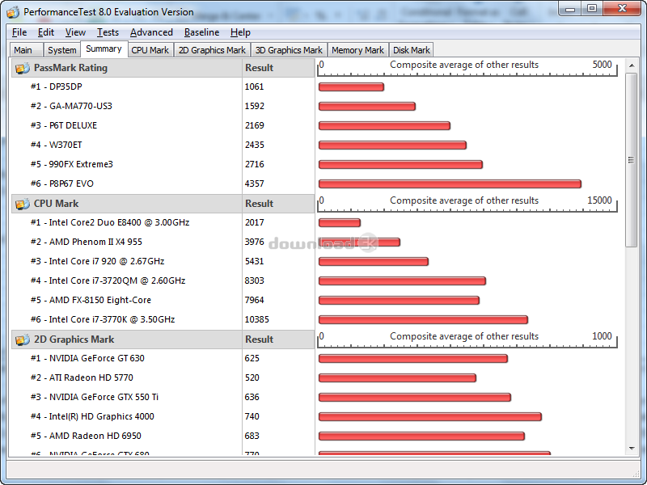Click the result value 4357
The width and height of the screenshot is (647, 485).
coord(254,184)
